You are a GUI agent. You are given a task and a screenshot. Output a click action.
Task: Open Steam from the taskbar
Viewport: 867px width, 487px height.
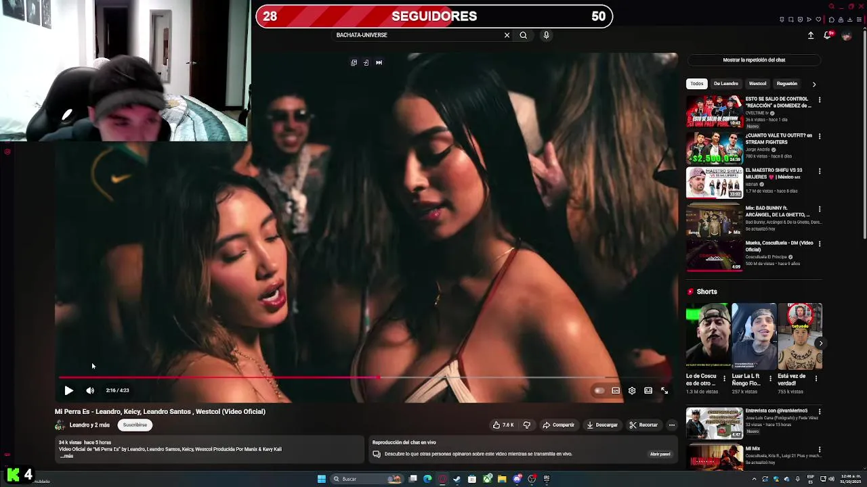[x=457, y=479]
